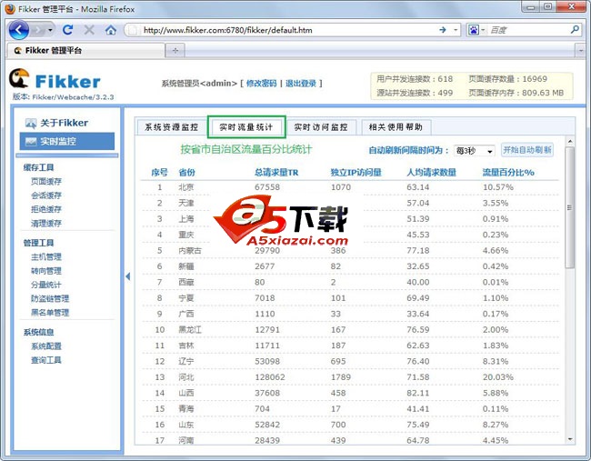Click the 黑龙江 province cell
Image resolution: width=591 pixels, height=461 pixels.
pyautogui.click(x=190, y=330)
